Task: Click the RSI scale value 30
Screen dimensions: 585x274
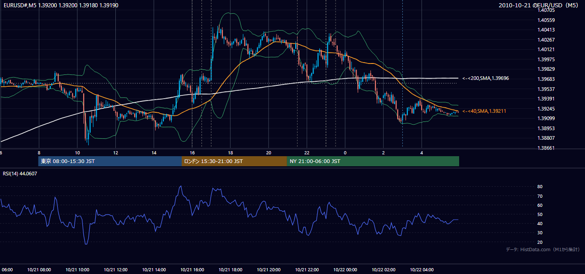Action: pos(540,233)
